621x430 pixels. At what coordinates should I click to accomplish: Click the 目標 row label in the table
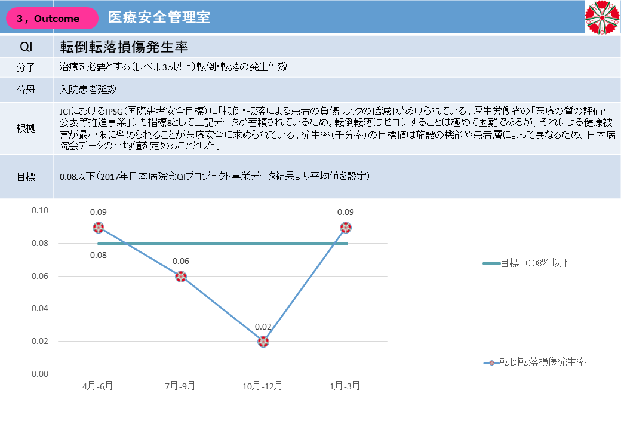click(26, 176)
